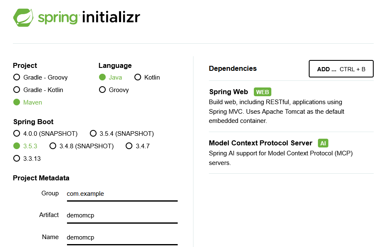Choose Spring Boot version 3.4.7
The width and height of the screenshot is (382, 247).
[x=129, y=146]
